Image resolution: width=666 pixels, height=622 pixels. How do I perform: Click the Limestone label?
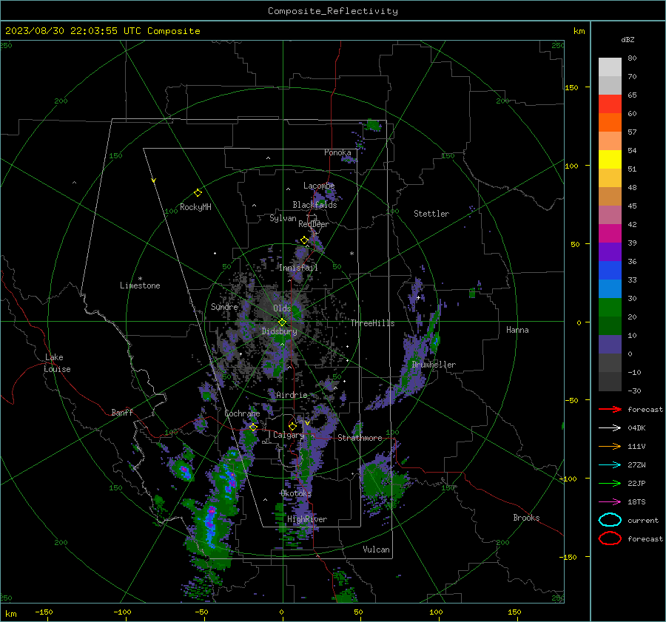click(140, 285)
